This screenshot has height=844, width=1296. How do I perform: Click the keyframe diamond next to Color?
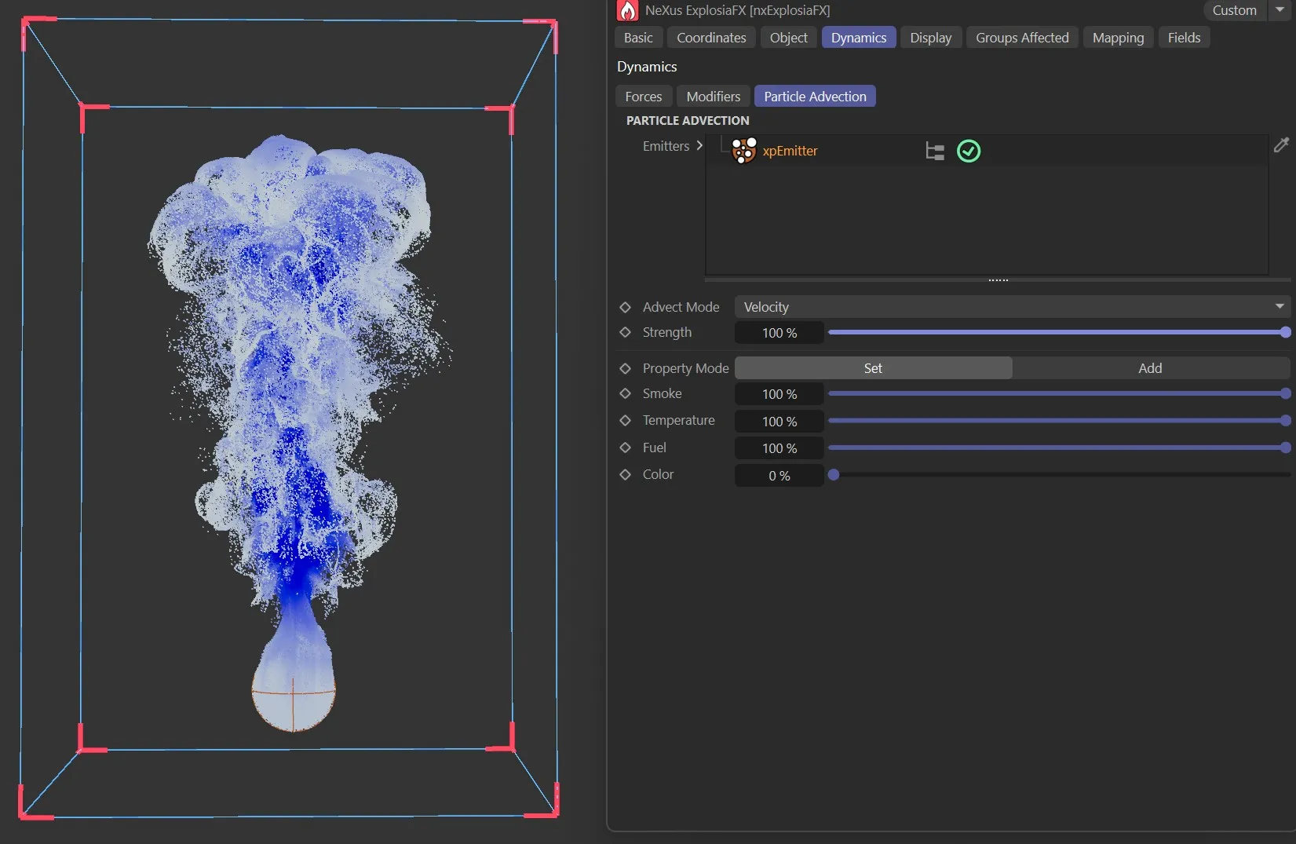[625, 475]
